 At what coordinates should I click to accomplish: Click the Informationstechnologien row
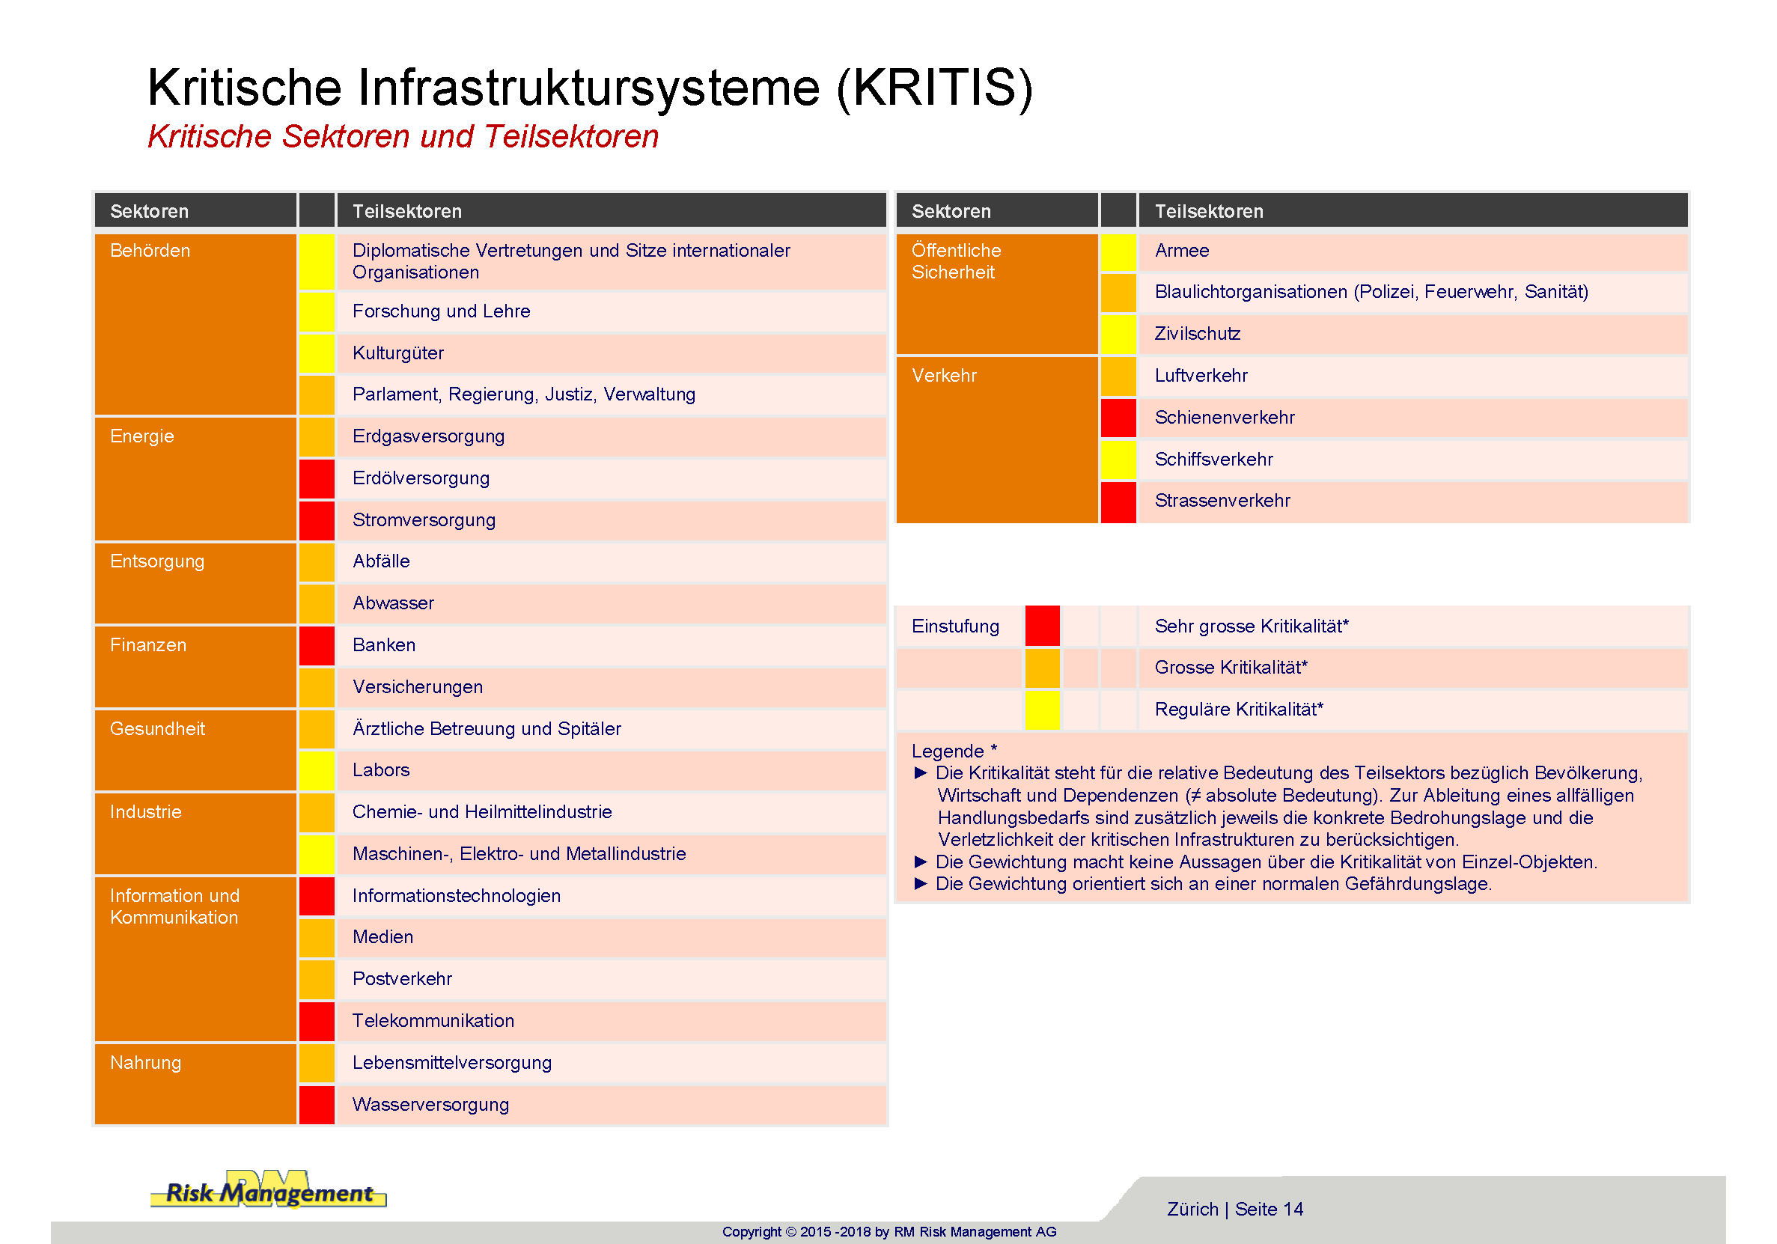[611, 896]
